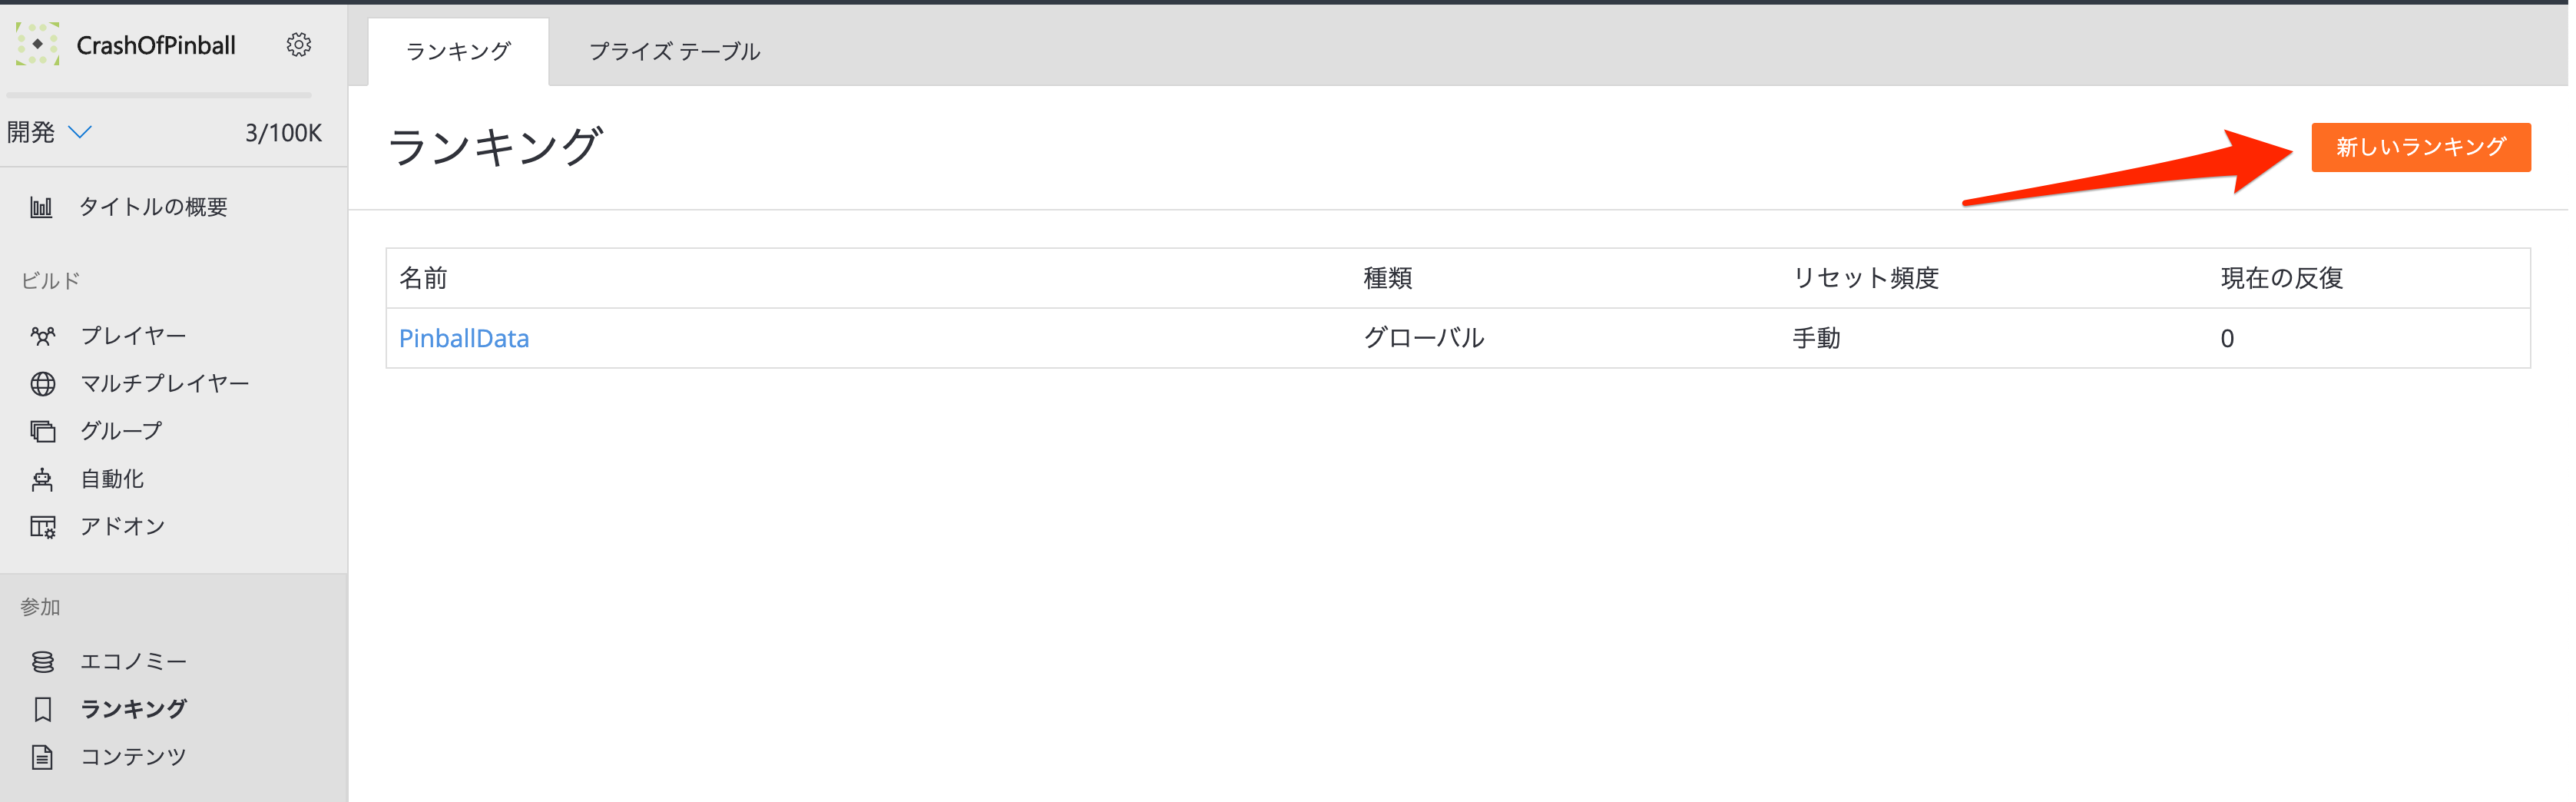Open コンテンツ via the document icon

click(42, 756)
